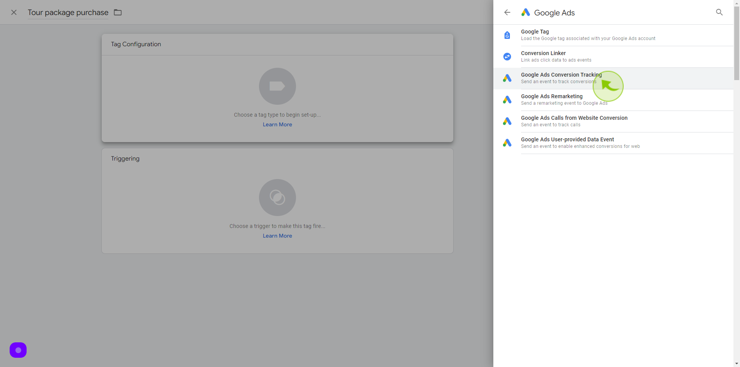The width and height of the screenshot is (740, 367).
Task: Close the tag editor with X icon
Action: [14, 12]
